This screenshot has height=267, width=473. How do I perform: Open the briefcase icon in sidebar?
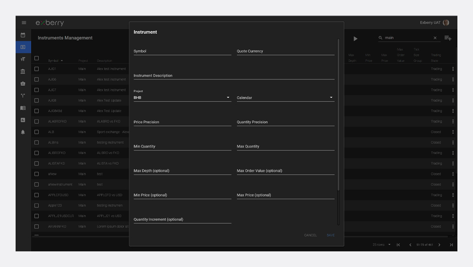pos(23,84)
